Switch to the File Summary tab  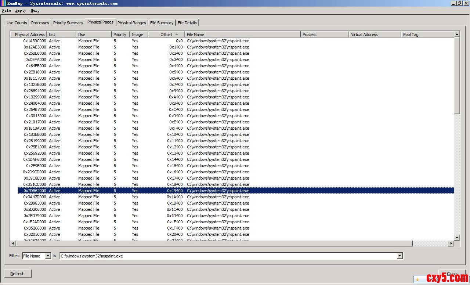[x=162, y=23]
